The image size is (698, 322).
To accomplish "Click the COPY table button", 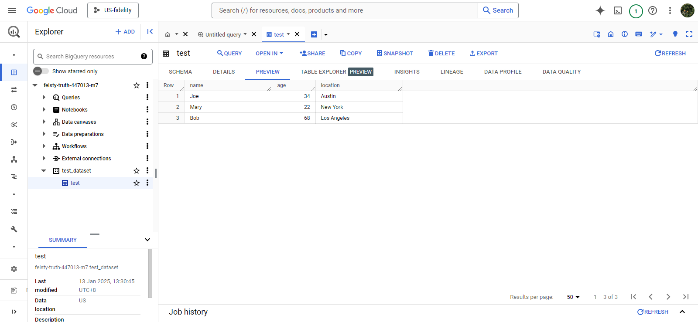I will 351,53.
